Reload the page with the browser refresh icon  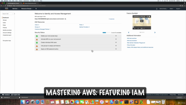click(6, 6)
